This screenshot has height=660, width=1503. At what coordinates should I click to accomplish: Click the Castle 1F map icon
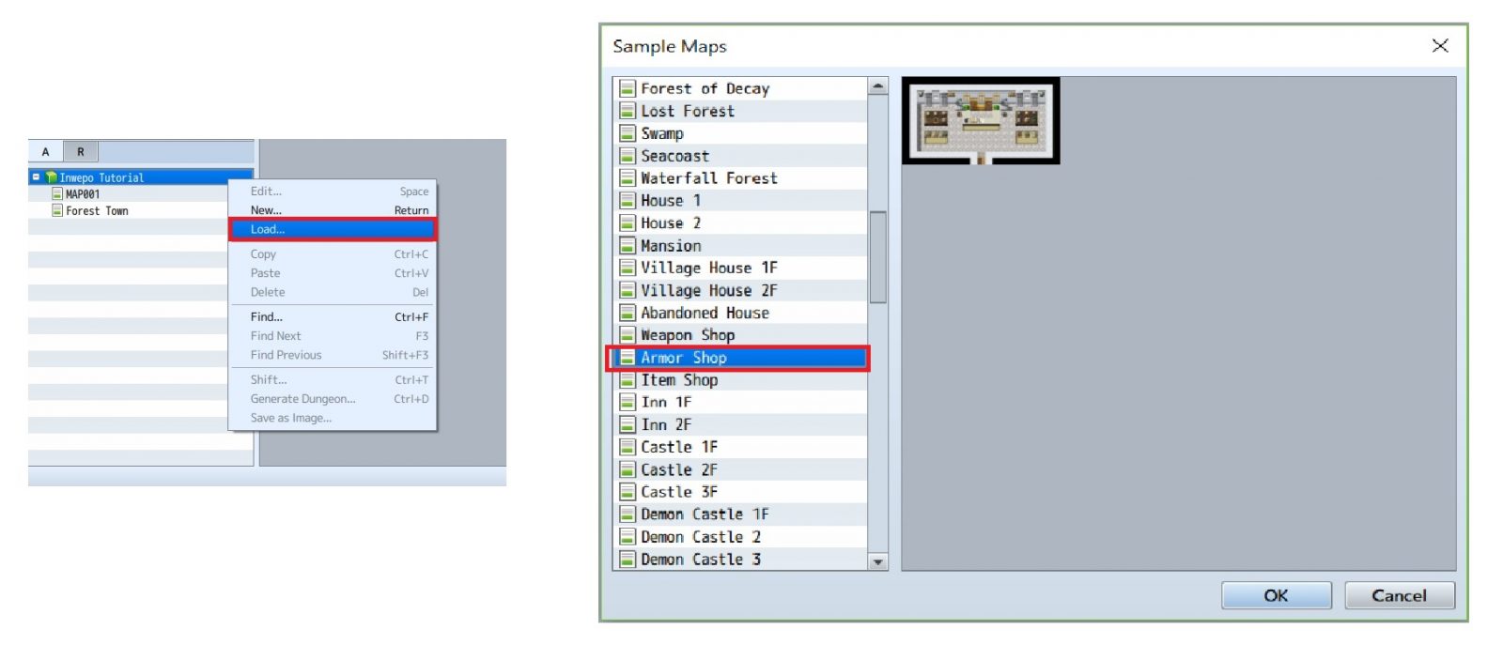click(x=628, y=447)
